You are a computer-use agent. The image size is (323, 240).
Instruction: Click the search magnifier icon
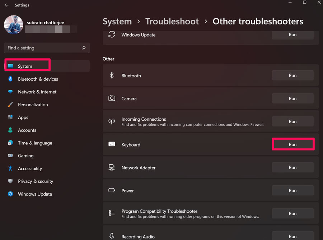tap(84, 48)
